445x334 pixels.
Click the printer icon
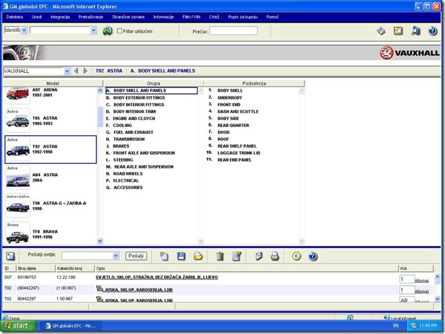275,256
